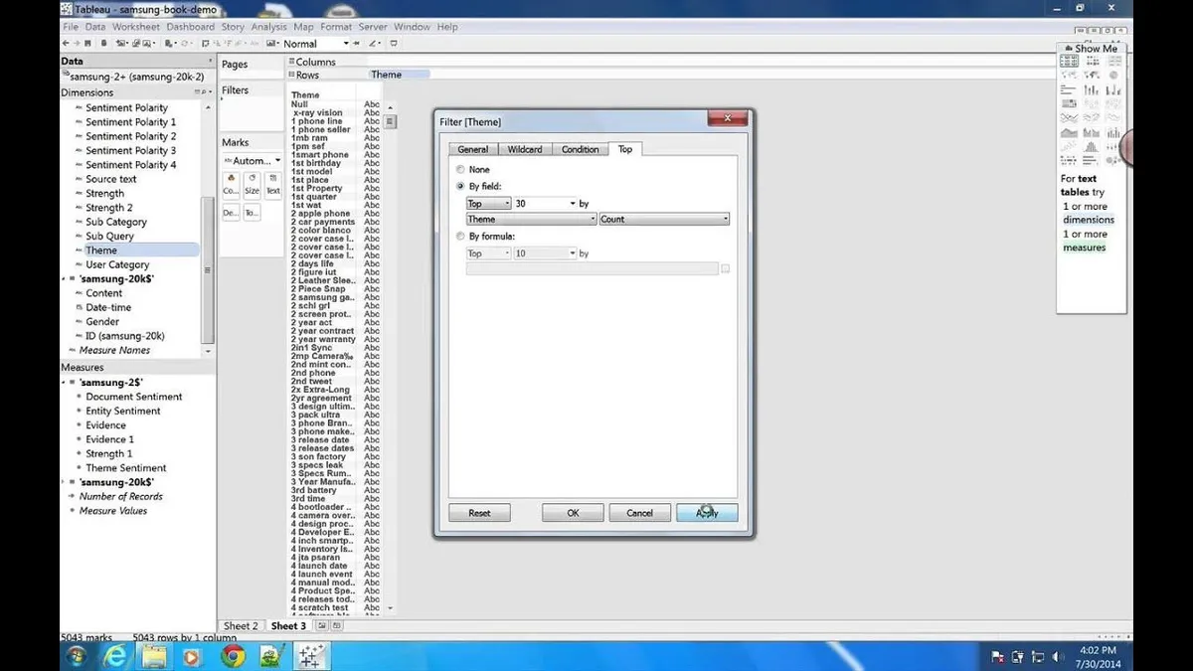Select the Document Sentiment measure

pyautogui.click(x=133, y=397)
